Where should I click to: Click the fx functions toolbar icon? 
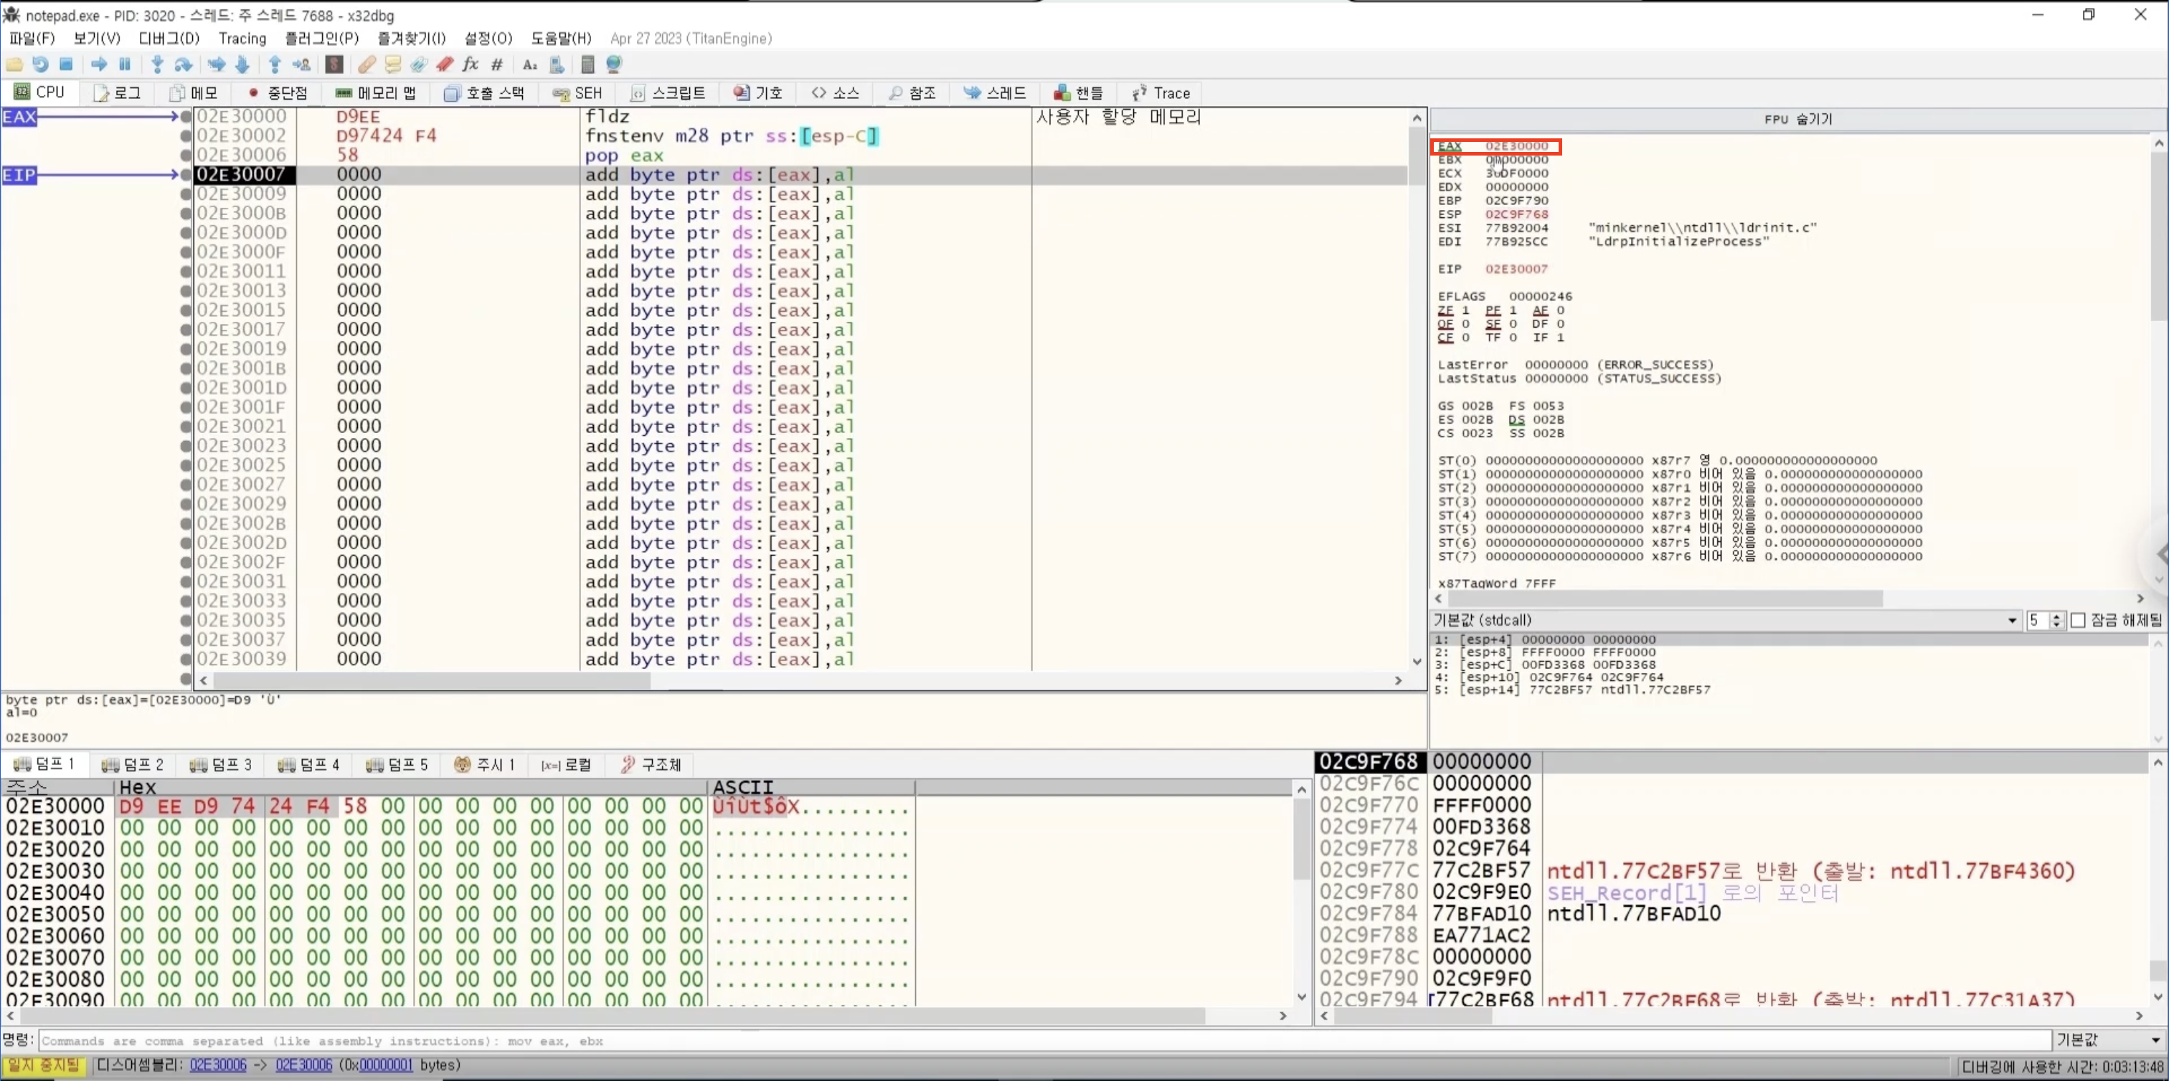click(471, 65)
